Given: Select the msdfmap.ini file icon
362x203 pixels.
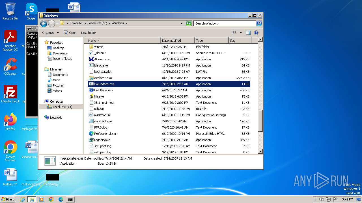Looking at the screenshot, I should point(91,115).
